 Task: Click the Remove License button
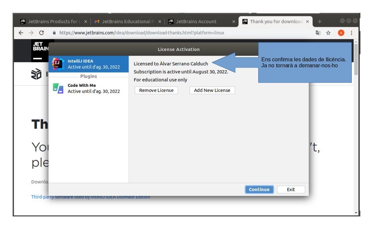156,90
